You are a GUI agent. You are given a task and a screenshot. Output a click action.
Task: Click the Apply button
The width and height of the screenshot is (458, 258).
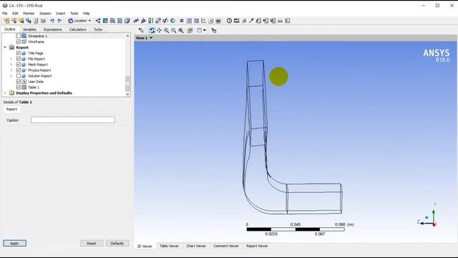14,244
